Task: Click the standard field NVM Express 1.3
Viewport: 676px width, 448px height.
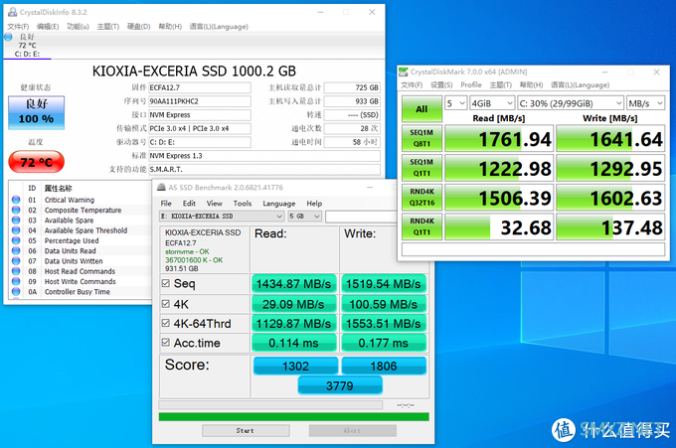Action: pos(264,156)
